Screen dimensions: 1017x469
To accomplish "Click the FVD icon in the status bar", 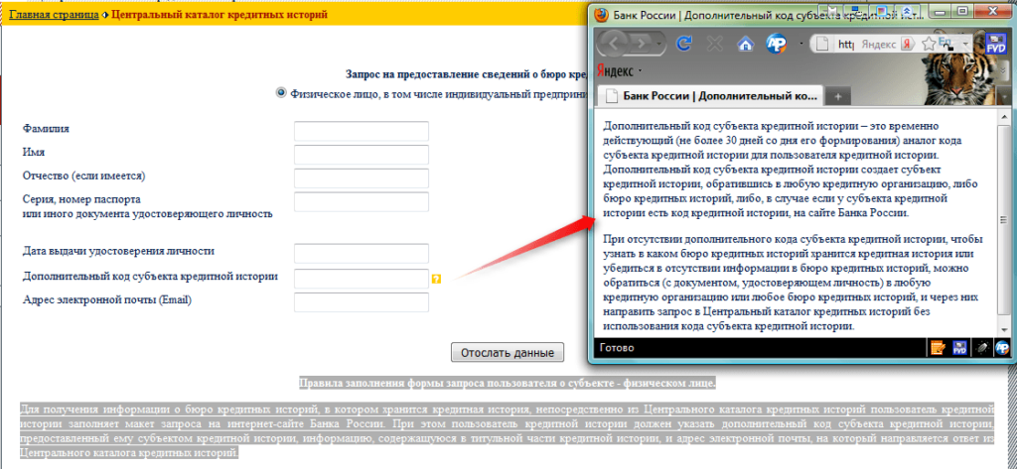I will point(959,348).
